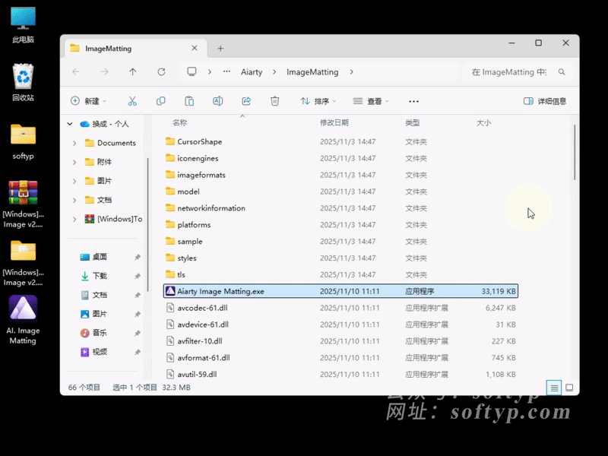Open the 排序 sort dropdown
Screen dimensions: 608x456
318,101
